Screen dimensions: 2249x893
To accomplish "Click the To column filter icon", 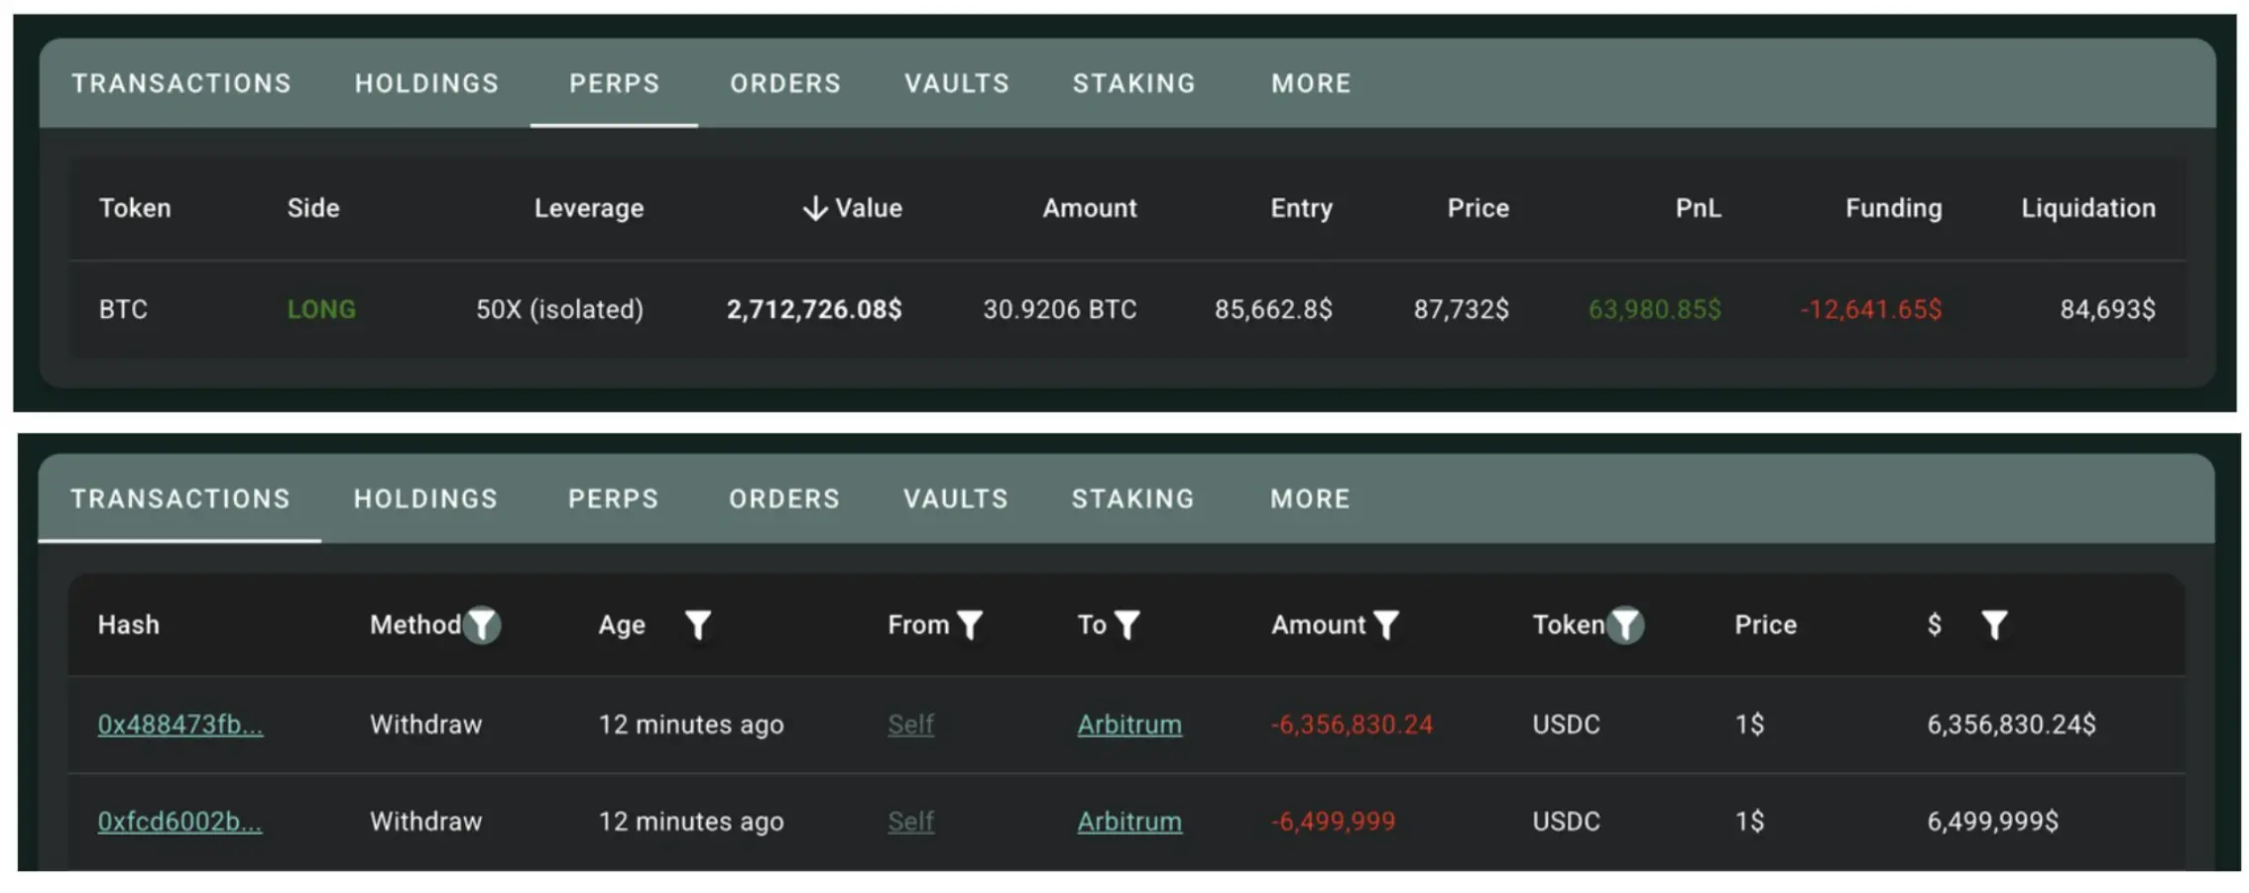I will coord(1127,625).
